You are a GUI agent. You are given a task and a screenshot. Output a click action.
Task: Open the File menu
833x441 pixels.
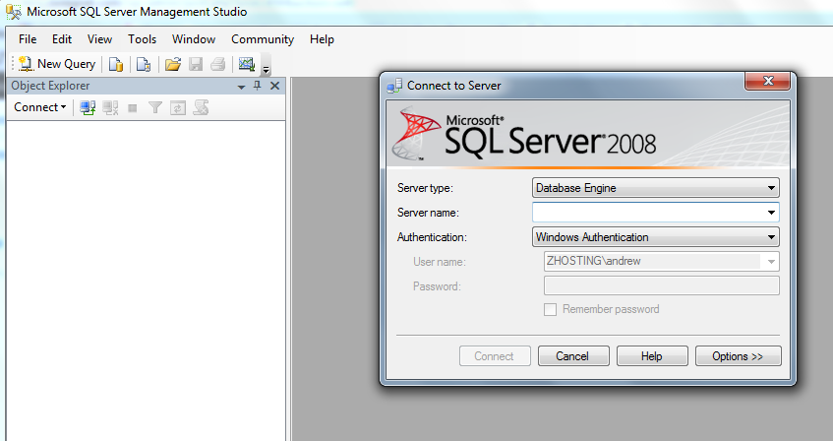pos(28,39)
